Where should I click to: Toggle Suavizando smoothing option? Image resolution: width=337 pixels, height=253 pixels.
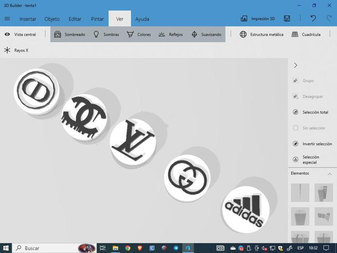[x=206, y=35]
